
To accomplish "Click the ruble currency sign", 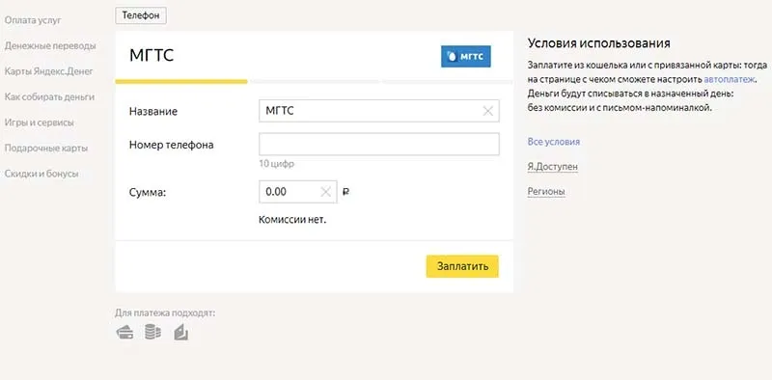I will click(345, 193).
